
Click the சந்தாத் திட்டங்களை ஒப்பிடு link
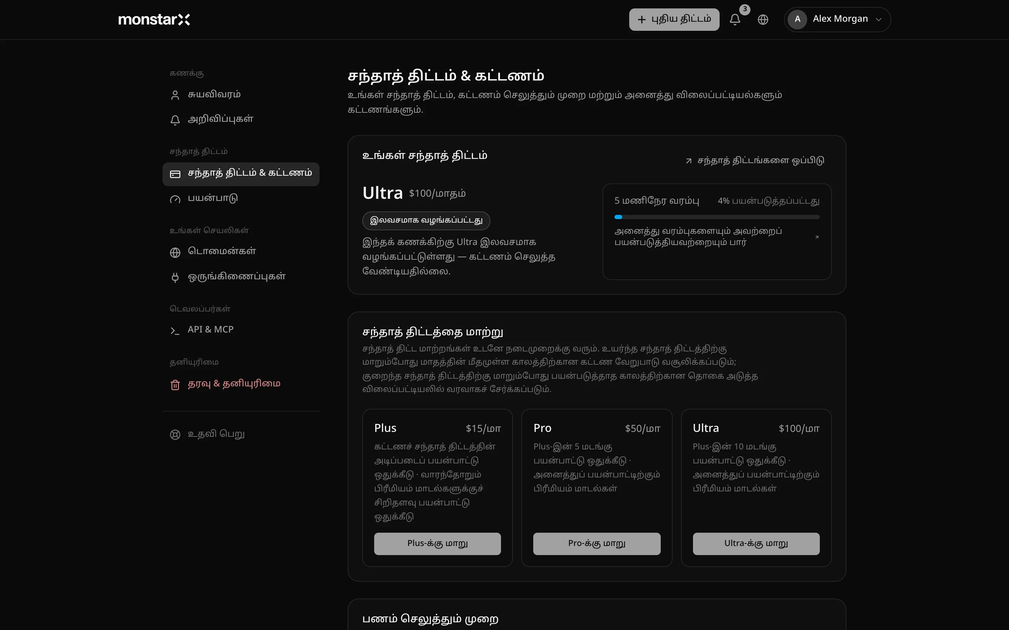755,160
